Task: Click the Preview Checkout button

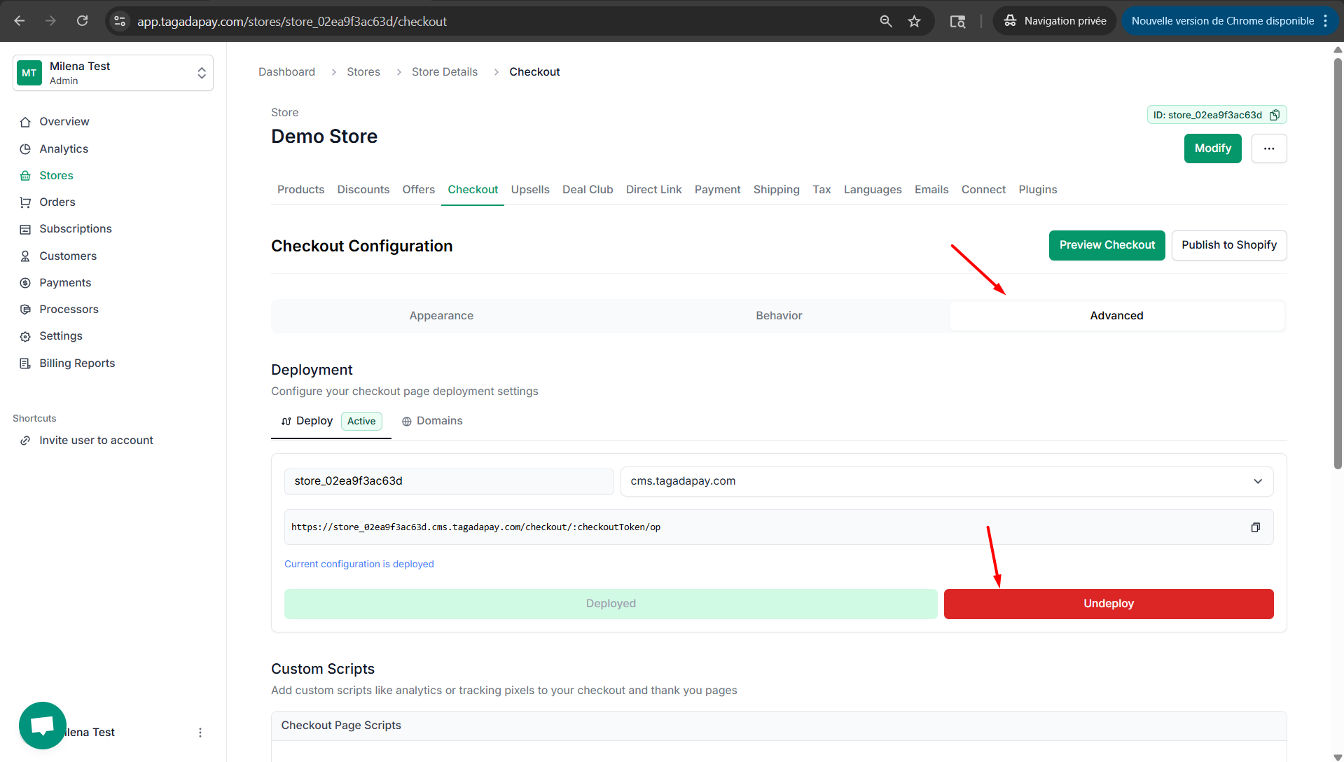Action: click(x=1107, y=245)
